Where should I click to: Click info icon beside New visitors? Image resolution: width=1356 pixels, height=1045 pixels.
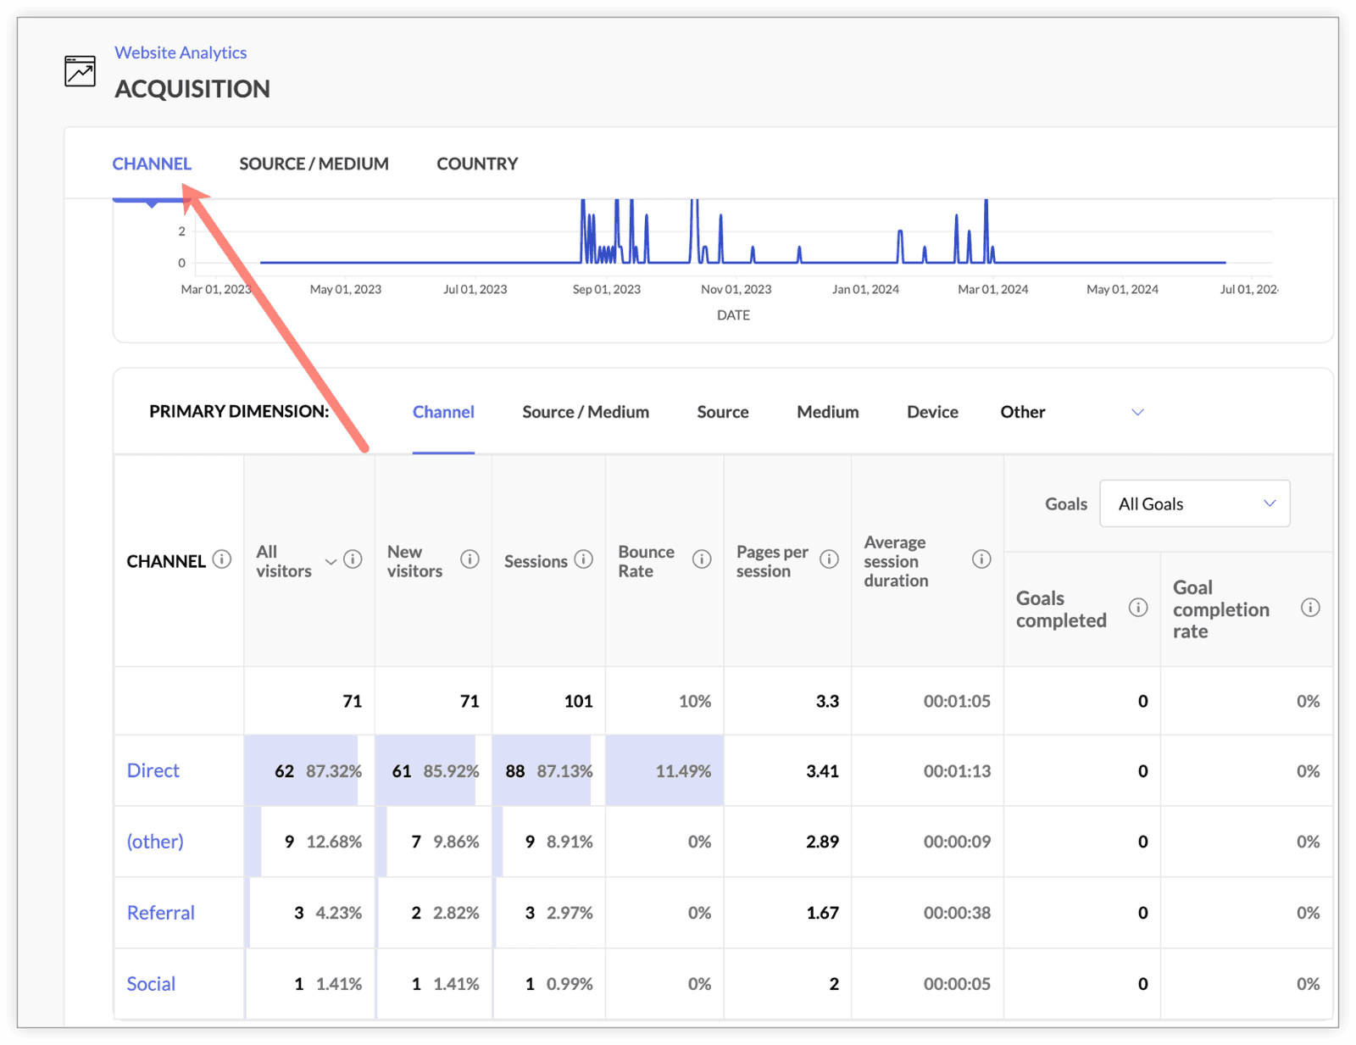coord(470,559)
